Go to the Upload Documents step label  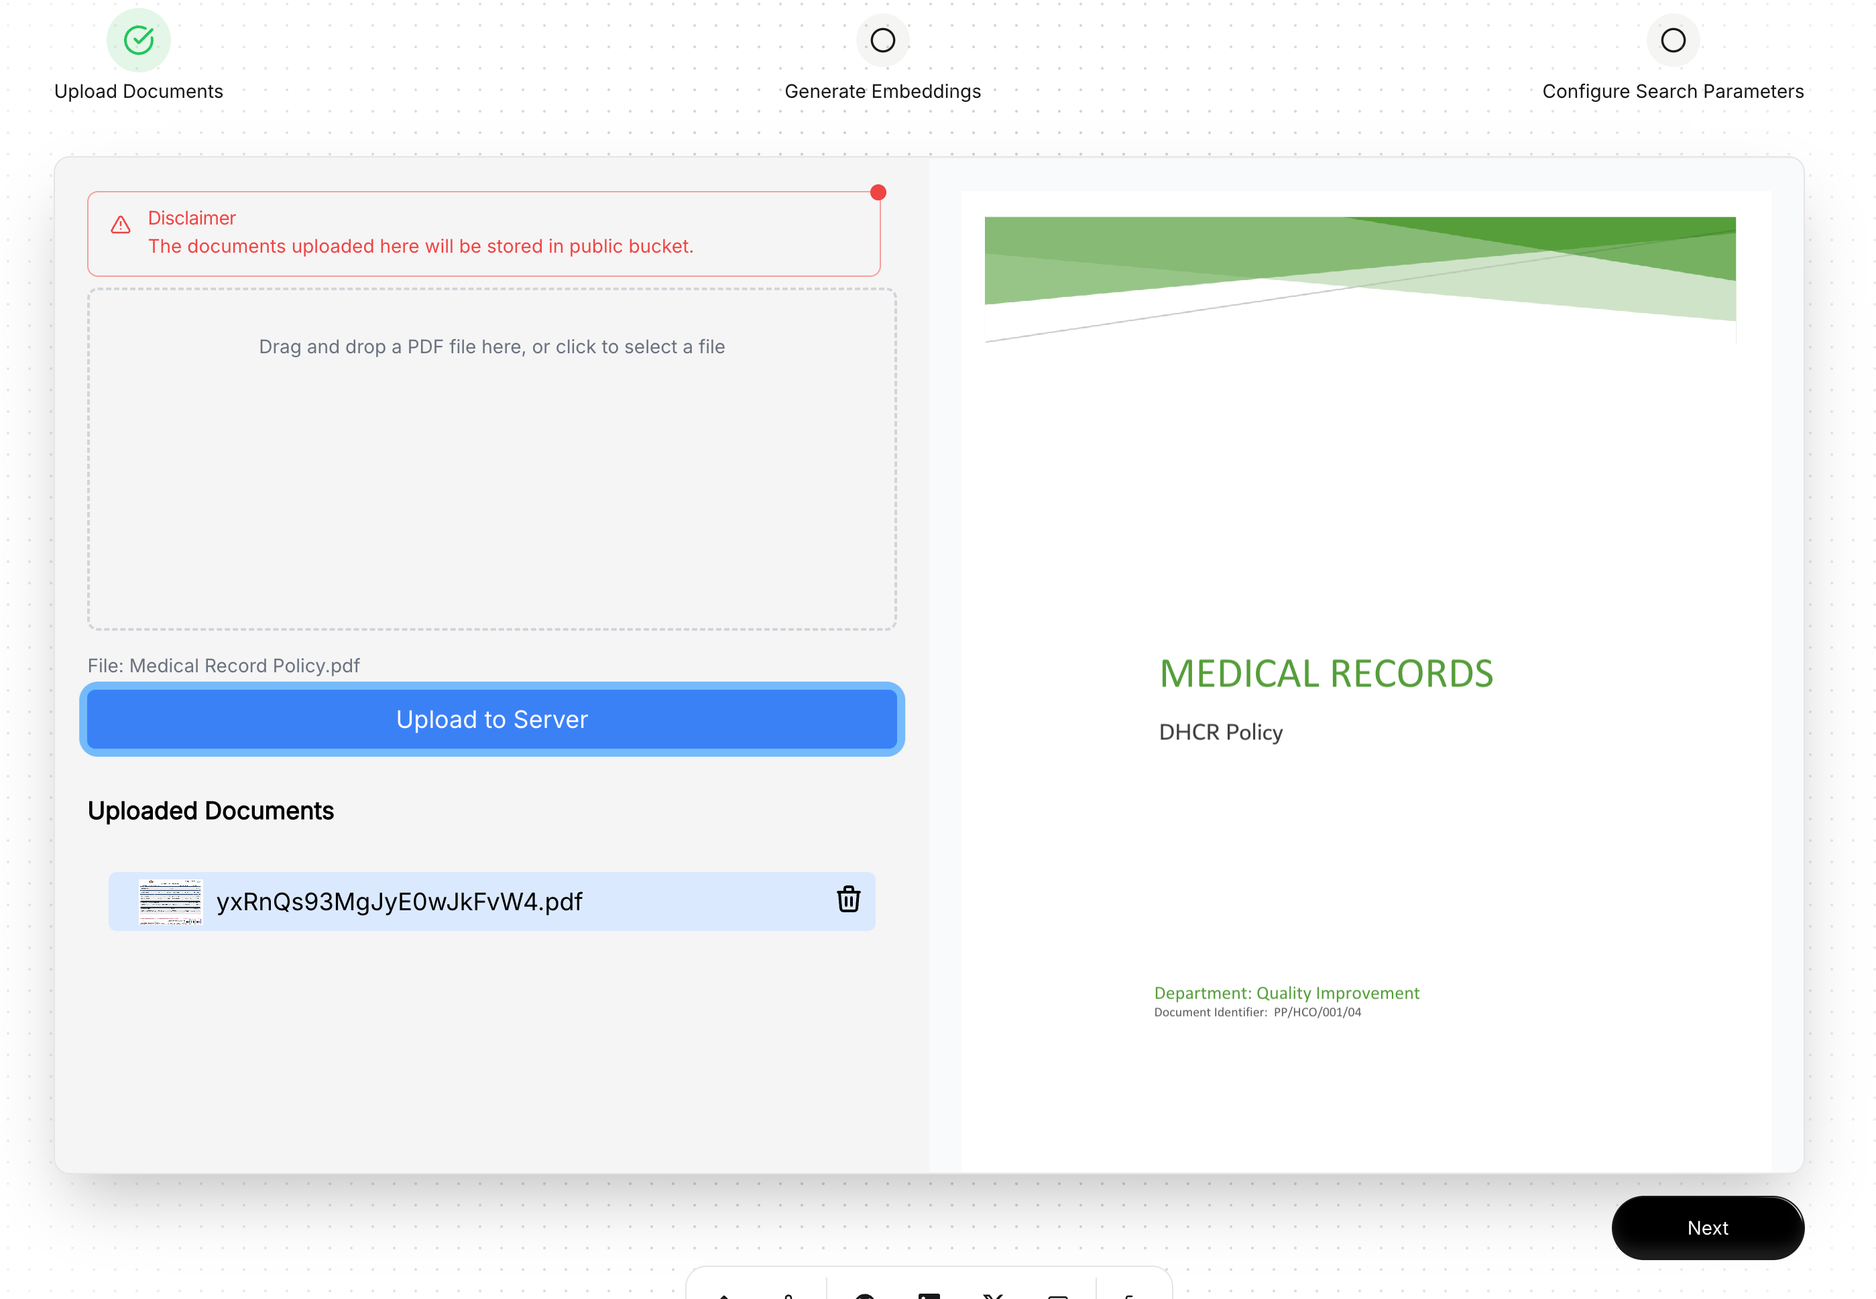pyautogui.click(x=138, y=91)
